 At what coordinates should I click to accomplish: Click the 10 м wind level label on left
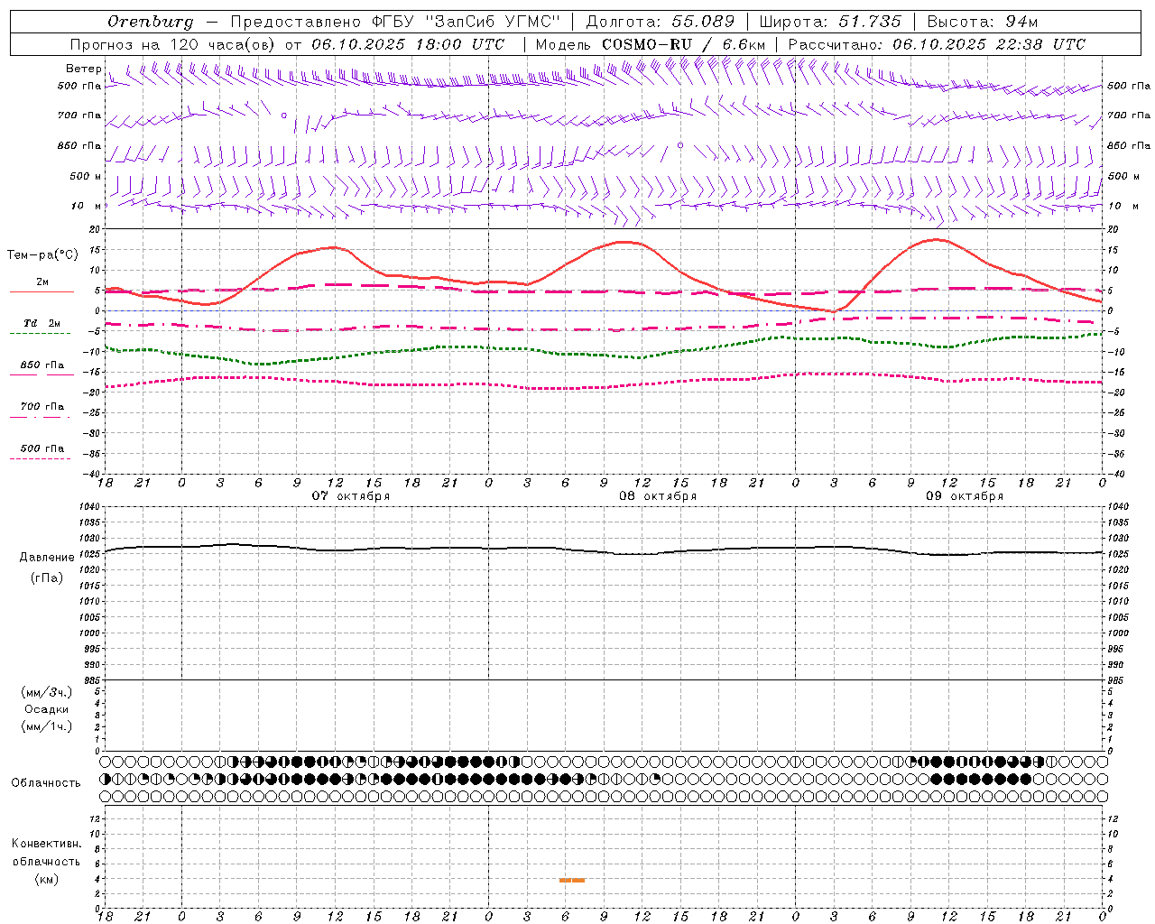(86, 206)
